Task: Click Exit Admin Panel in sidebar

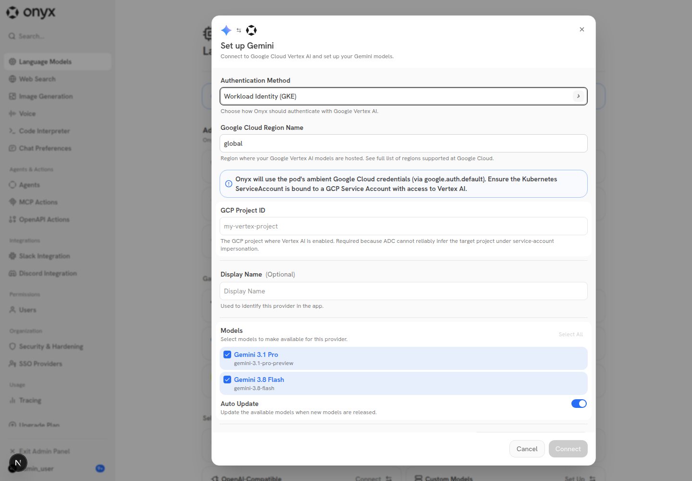Action: click(x=58, y=451)
